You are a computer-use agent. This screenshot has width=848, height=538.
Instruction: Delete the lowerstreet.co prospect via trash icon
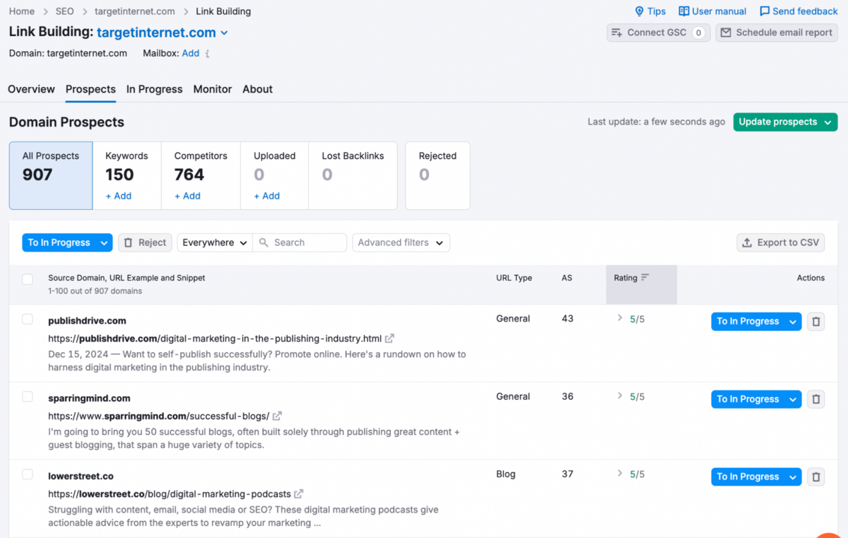coord(816,477)
